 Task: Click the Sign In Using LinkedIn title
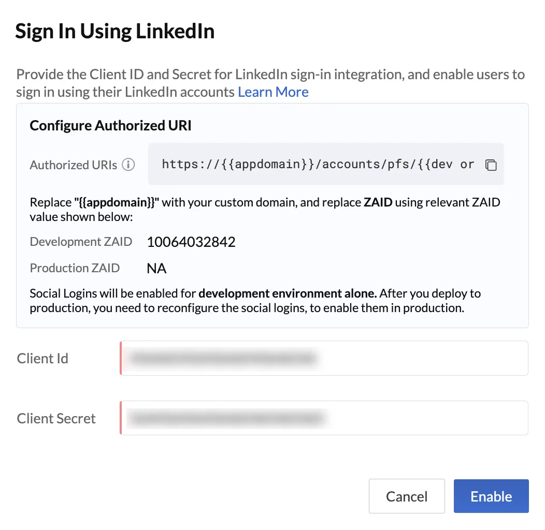115,31
